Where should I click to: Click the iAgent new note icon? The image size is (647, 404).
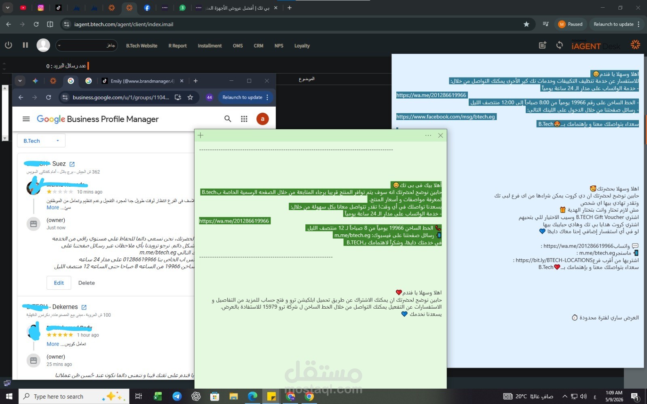tap(543, 45)
